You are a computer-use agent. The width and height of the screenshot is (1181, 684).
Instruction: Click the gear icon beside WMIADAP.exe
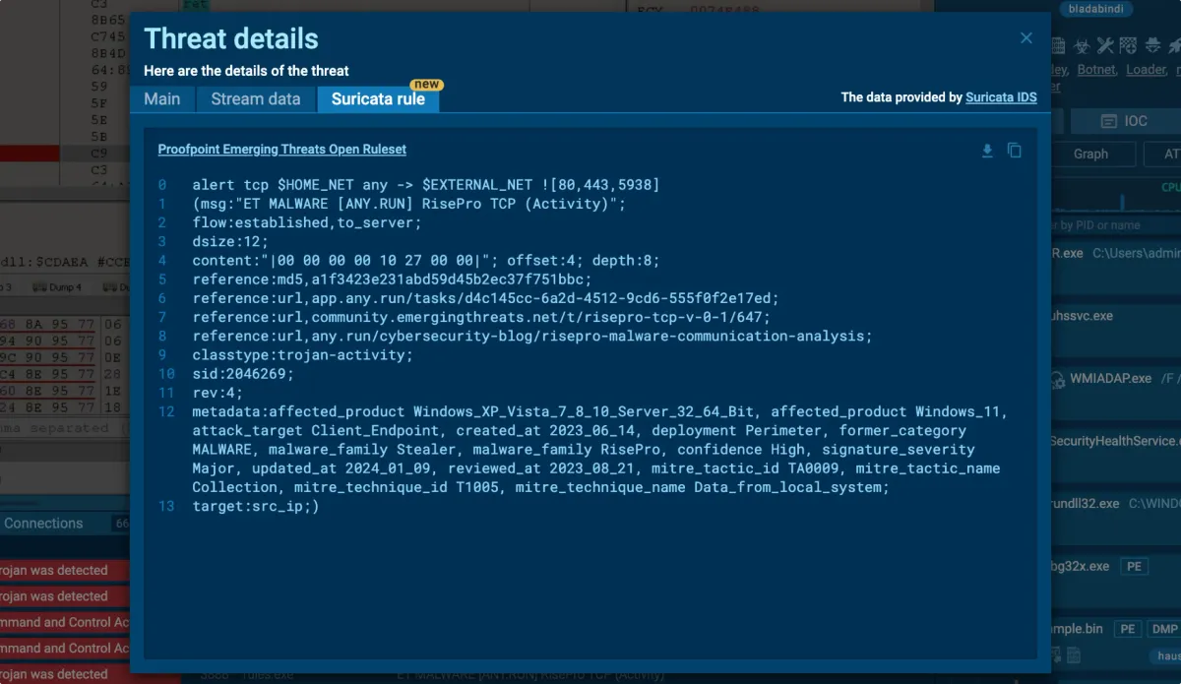pos(1058,379)
